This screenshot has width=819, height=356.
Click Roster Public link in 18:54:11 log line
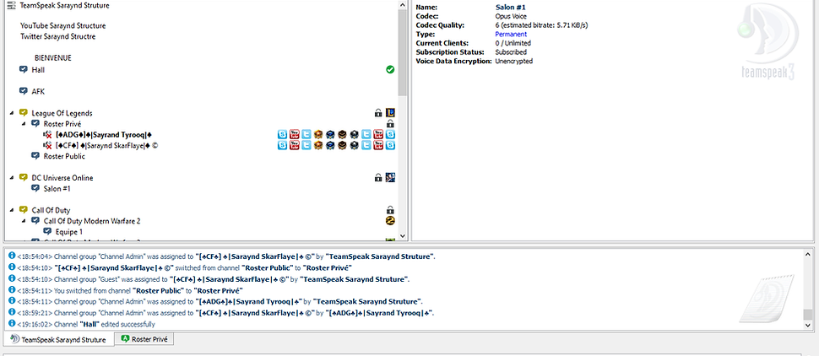[x=158, y=290]
